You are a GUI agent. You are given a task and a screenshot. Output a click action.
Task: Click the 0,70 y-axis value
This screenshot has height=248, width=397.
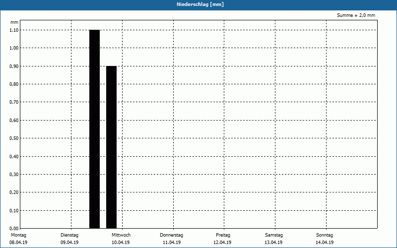[x=14, y=102]
